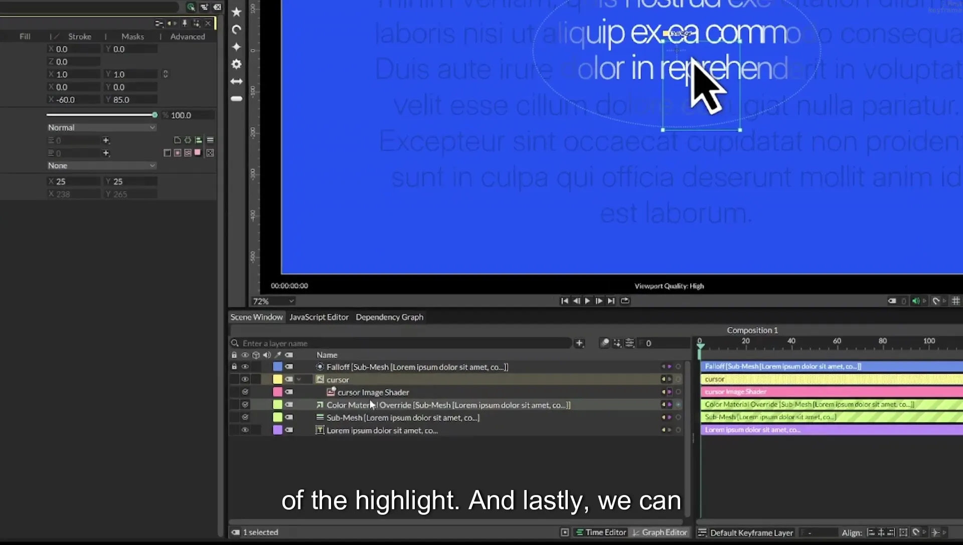The image size is (963, 545).
Task: Open the Stroke attribute tab
Action: click(80, 37)
